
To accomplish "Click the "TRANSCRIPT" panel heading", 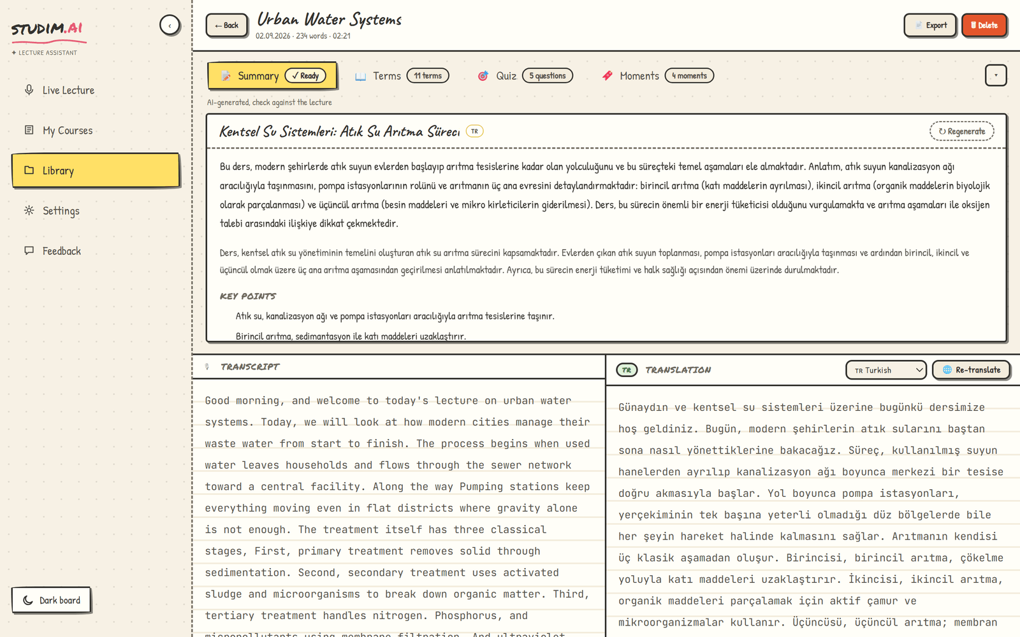I will 250,367.
